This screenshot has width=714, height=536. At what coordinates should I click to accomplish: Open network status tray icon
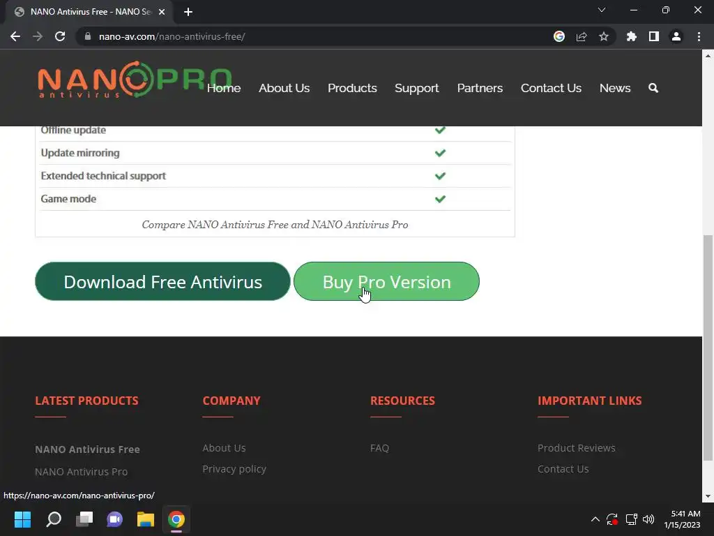631,519
